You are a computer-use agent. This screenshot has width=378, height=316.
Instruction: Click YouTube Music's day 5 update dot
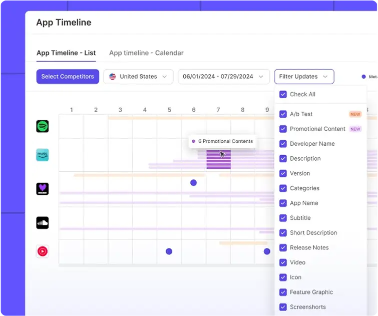pos(169,251)
